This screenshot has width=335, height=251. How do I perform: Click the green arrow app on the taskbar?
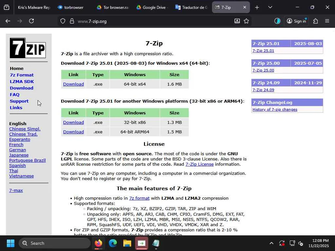[141, 243]
